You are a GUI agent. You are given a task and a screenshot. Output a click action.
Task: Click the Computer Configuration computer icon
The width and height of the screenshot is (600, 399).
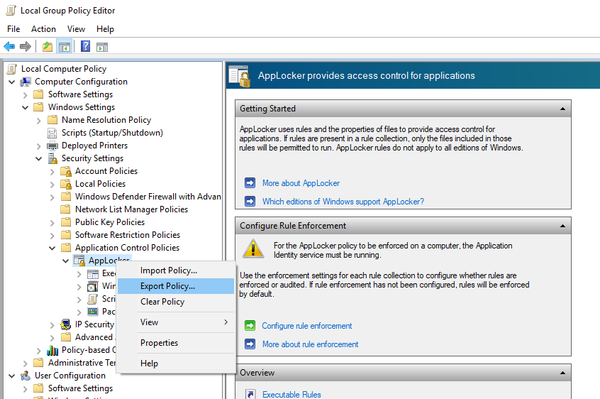(x=26, y=82)
